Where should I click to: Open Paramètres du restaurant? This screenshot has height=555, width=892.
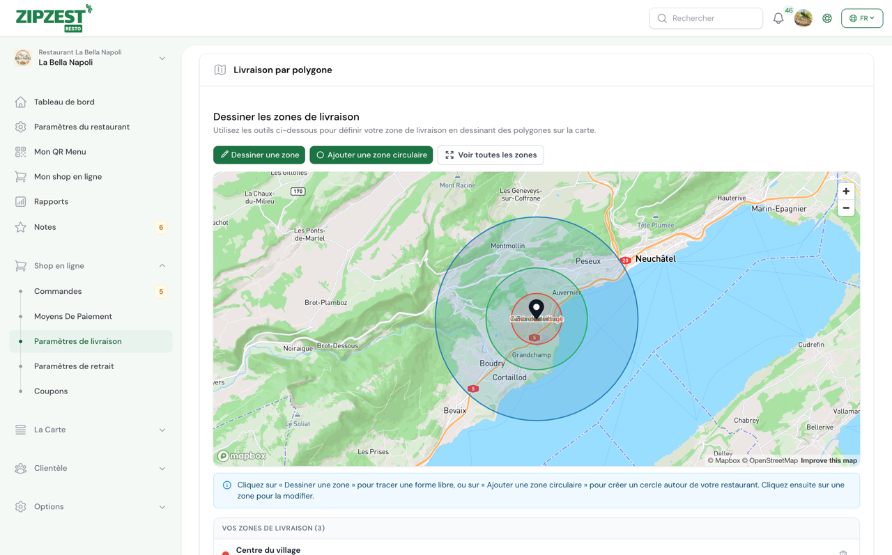click(82, 127)
